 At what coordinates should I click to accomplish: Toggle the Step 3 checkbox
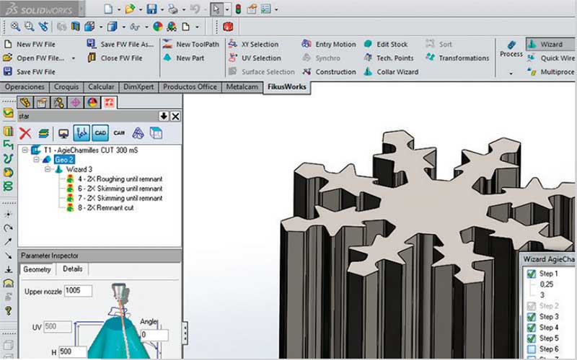point(531,317)
